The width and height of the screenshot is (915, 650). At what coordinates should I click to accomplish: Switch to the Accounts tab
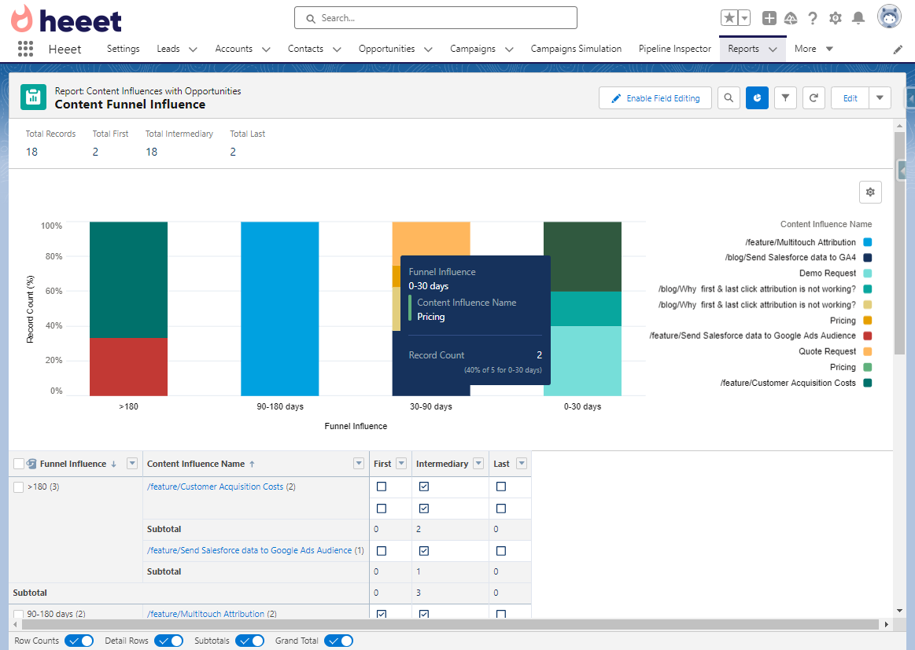[x=234, y=49]
